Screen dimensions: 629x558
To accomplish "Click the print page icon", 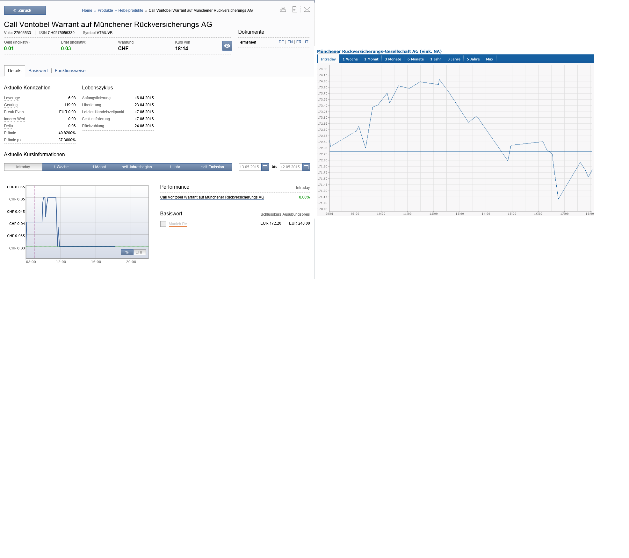I will 283,10.
